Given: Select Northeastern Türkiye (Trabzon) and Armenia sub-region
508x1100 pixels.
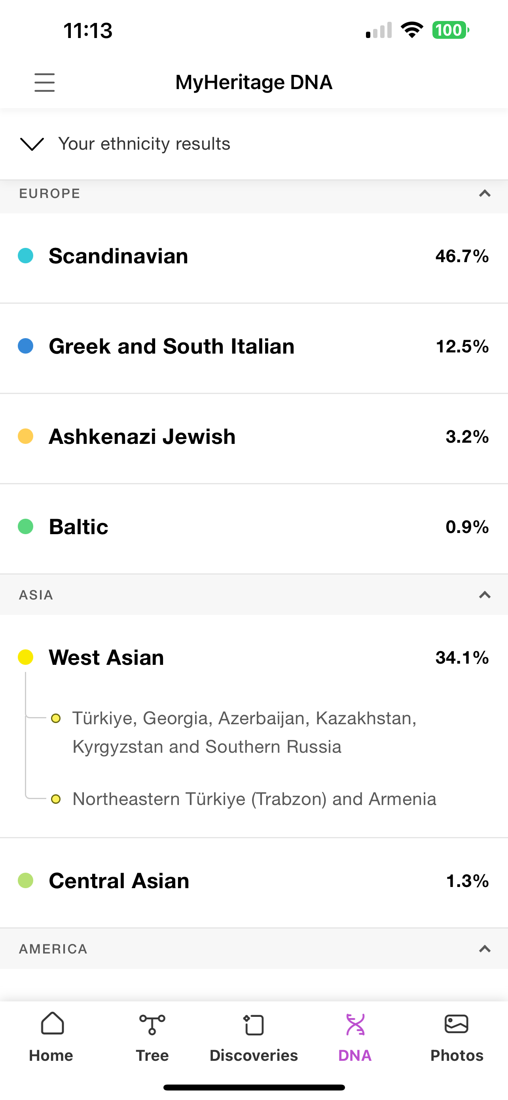Looking at the screenshot, I should pyautogui.click(x=254, y=799).
